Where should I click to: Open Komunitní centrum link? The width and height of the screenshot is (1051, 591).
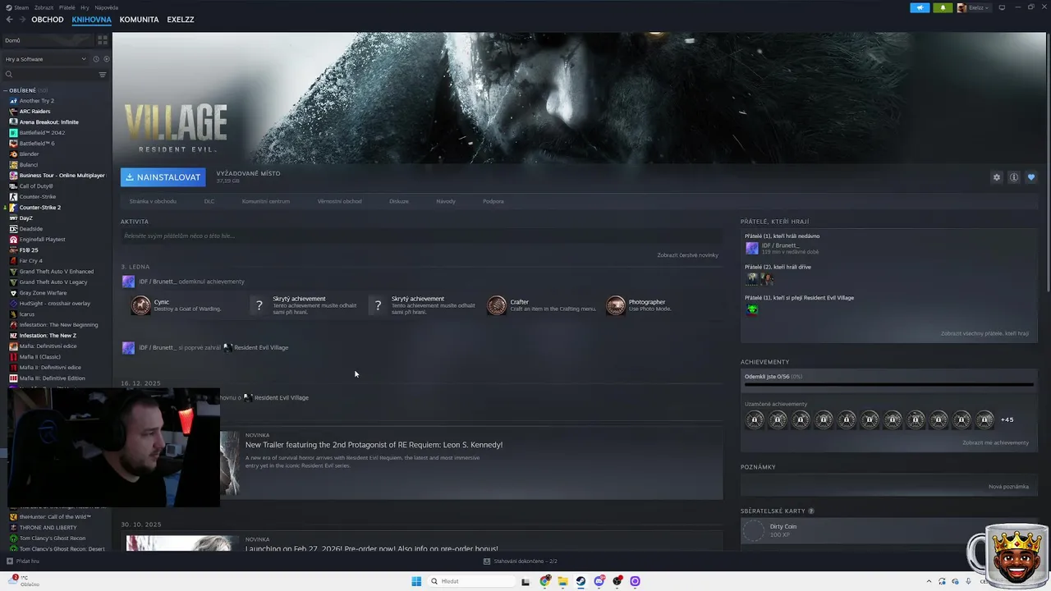click(266, 201)
